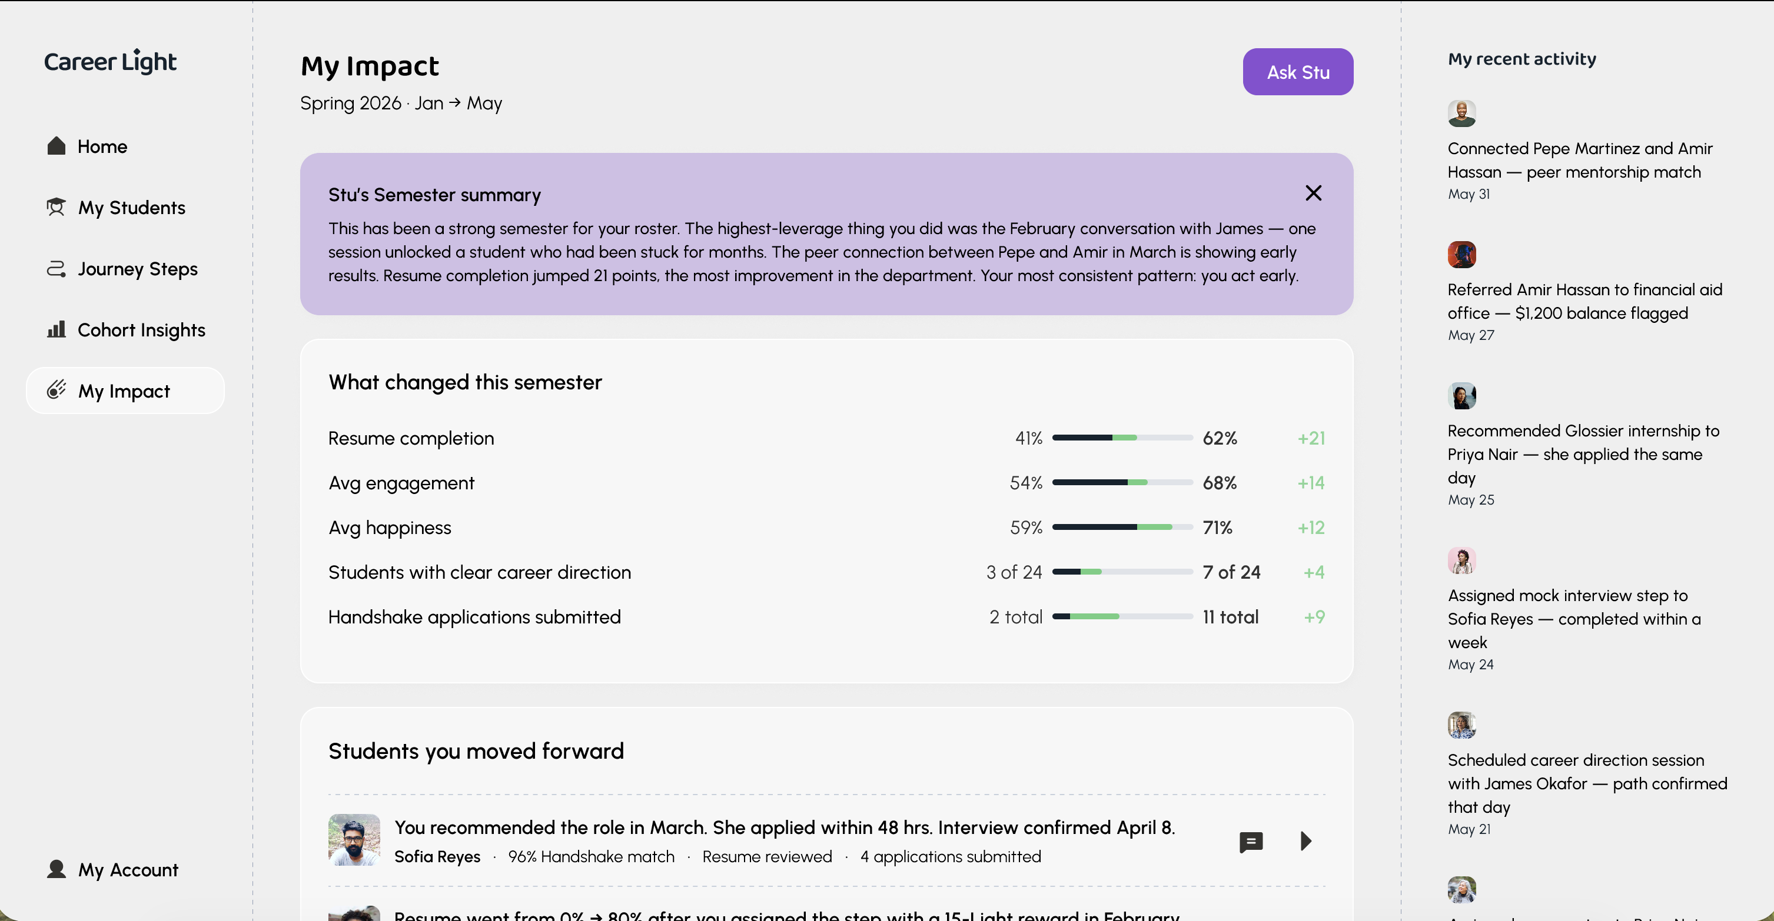Click the 'May 27' activity date
1774x921 pixels.
(1471, 335)
